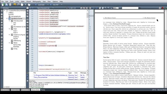The width and height of the screenshot is (167, 94).
Task: Redo the last undone edit
Action: (x=19, y=5)
